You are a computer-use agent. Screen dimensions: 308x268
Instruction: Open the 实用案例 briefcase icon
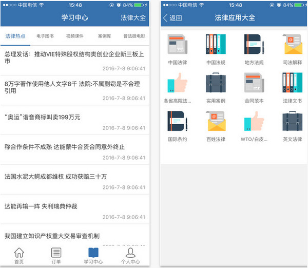click(216, 83)
